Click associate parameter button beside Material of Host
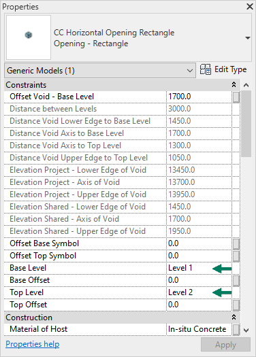Image resolution: width=256 pixels, height=357 pixels. [x=236, y=329]
